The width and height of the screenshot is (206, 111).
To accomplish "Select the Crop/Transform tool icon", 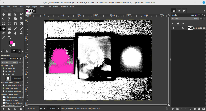I will (x=15, y=19).
